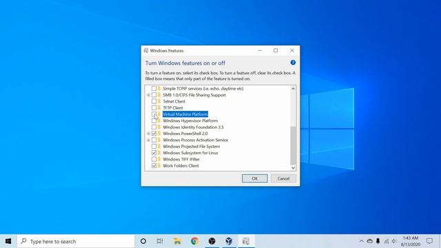
Task: Open the Action Center notifications icon
Action: click(429, 241)
